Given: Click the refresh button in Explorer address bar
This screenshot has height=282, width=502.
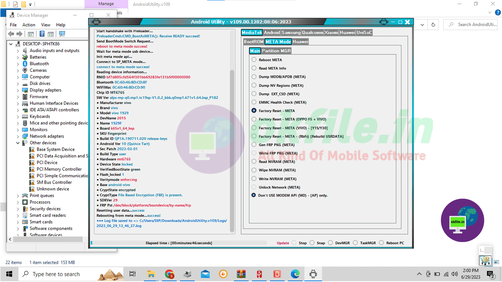Looking at the screenshot, I should (x=433, y=24).
